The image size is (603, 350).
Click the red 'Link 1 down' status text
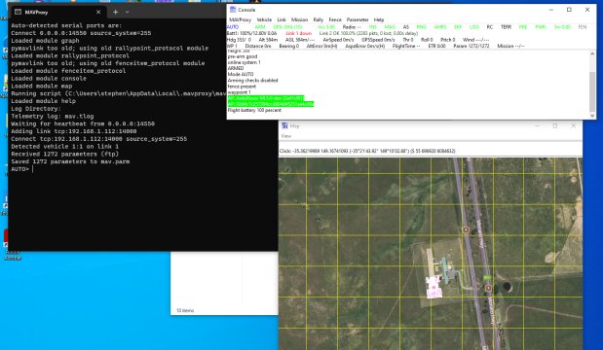click(299, 33)
